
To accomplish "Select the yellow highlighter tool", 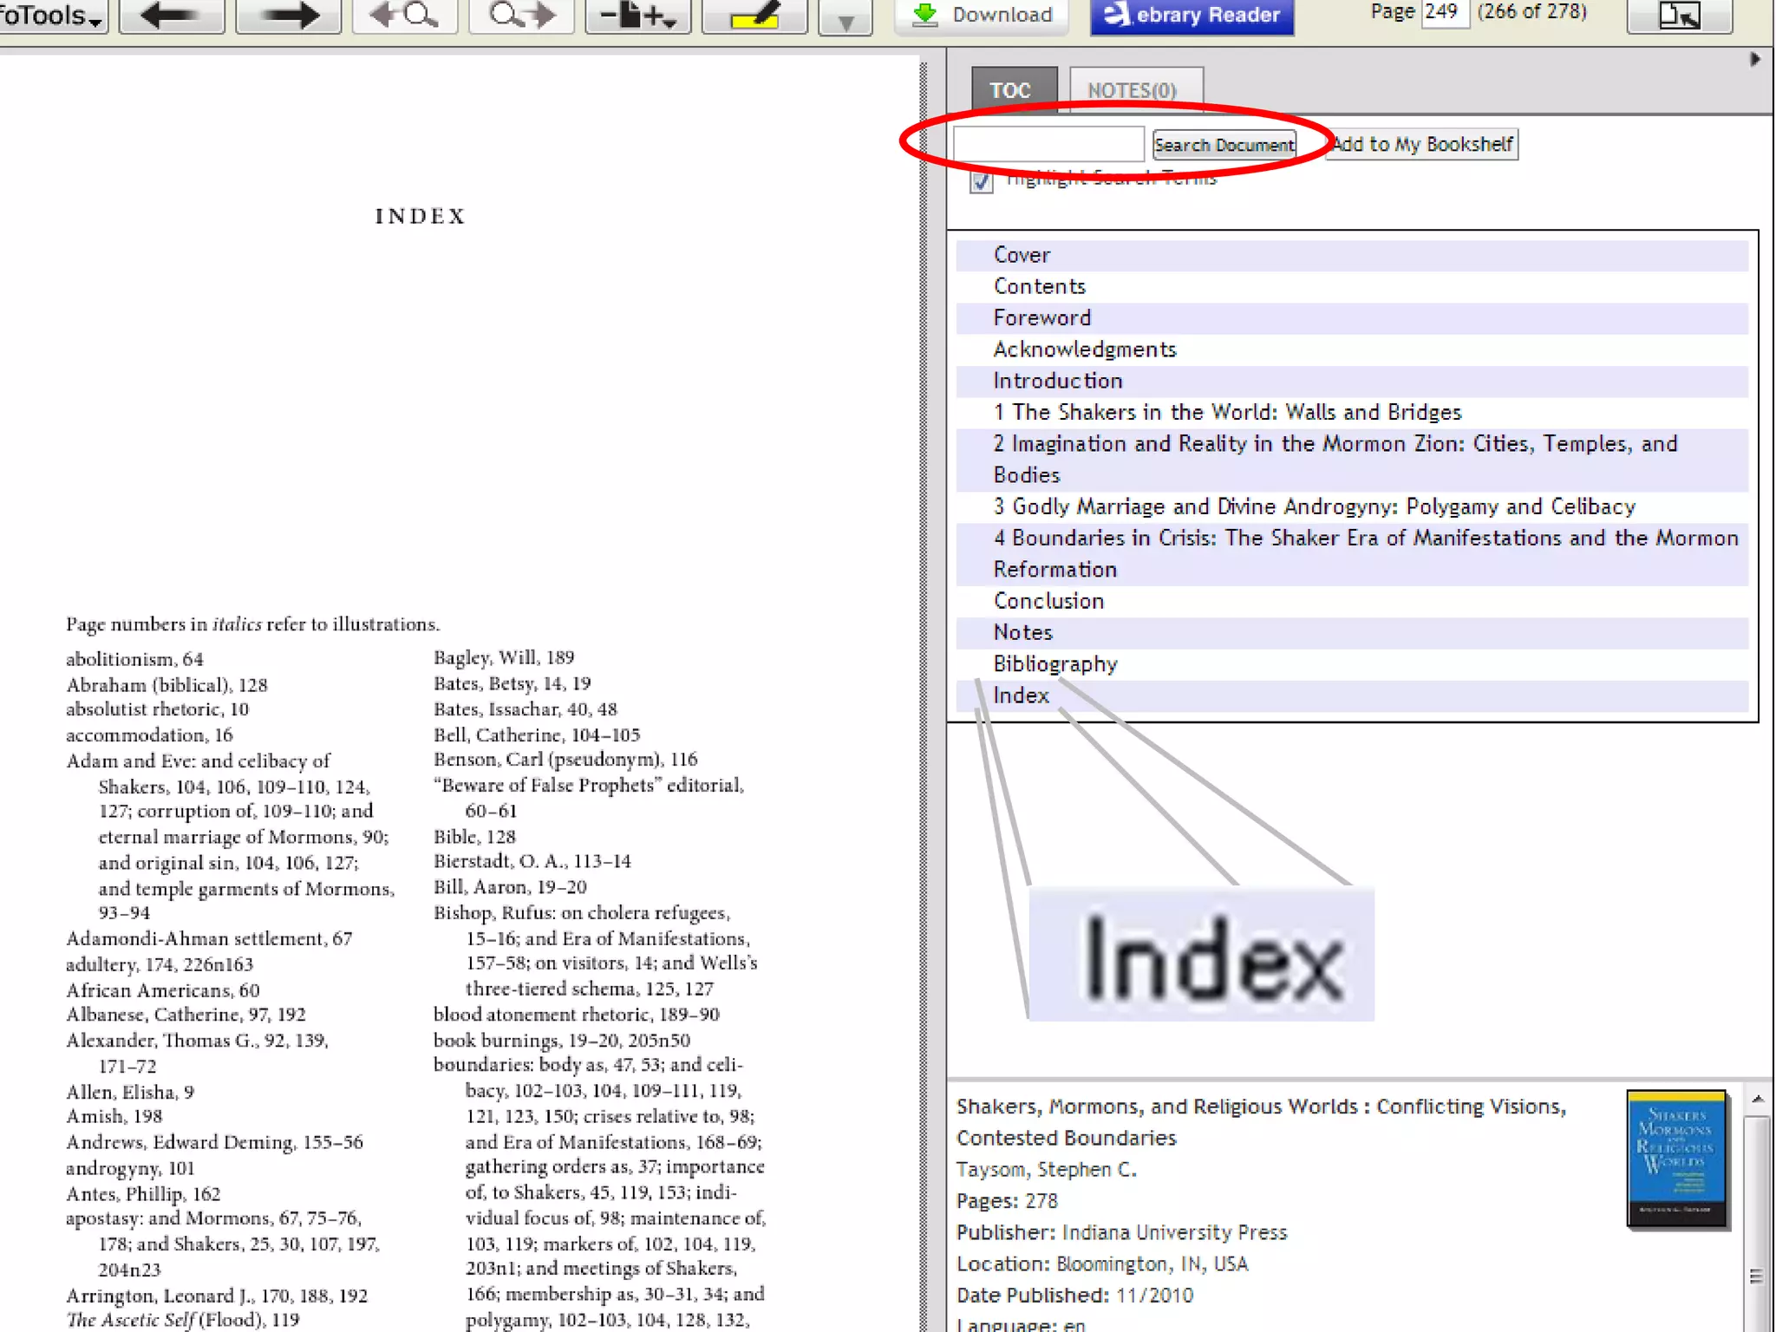I will click(x=754, y=15).
